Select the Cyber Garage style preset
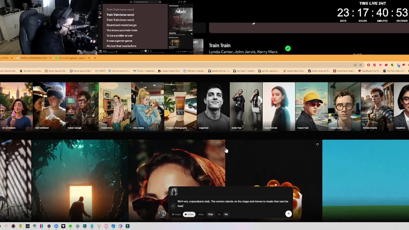 pyautogui.click(x=82, y=106)
